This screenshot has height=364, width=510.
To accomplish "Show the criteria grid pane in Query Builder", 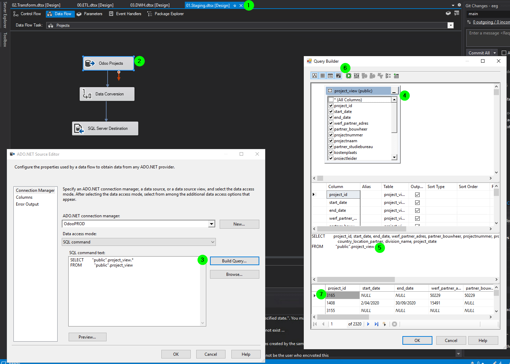I will click(322, 76).
